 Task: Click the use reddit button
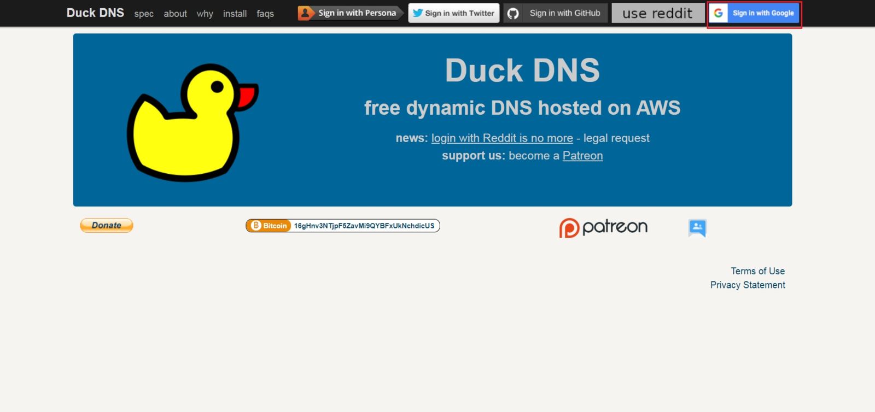click(657, 13)
